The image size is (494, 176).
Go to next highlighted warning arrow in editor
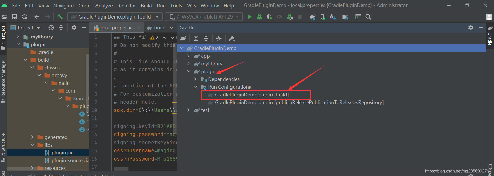coord(172,38)
